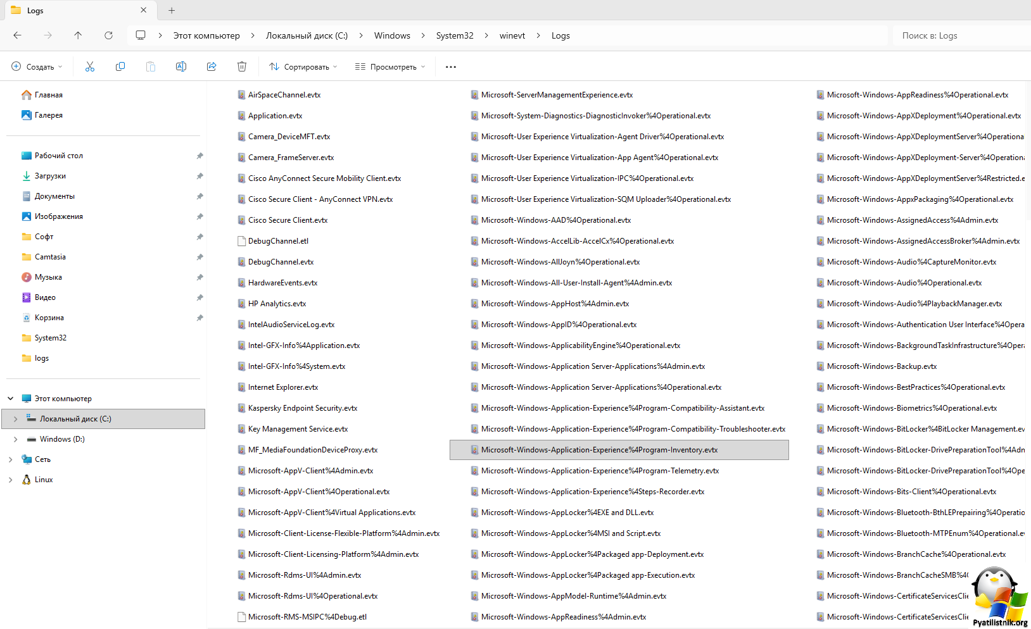Open the Сортировать dropdown

[x=303, y=66]
